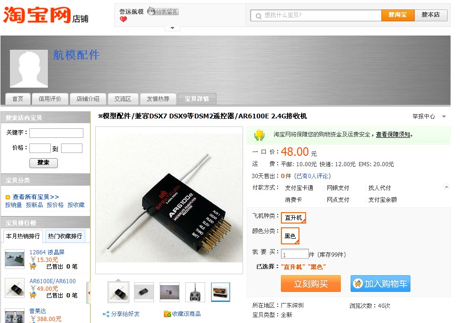Collapse the payment methods list arrow
The width and height of the screenshot is (461, 323).
pos(446,187)
